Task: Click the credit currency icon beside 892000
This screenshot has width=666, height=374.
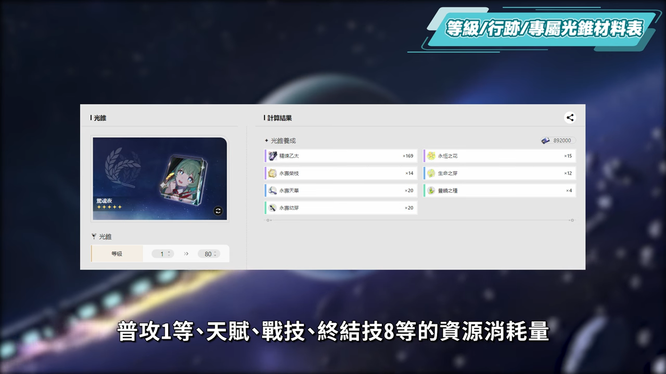Action: (545, 141)
